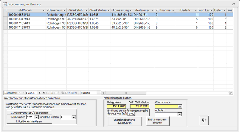Jump to last record in navigator
This screenshot has height=133, width=240.
(x=44, y=93)
